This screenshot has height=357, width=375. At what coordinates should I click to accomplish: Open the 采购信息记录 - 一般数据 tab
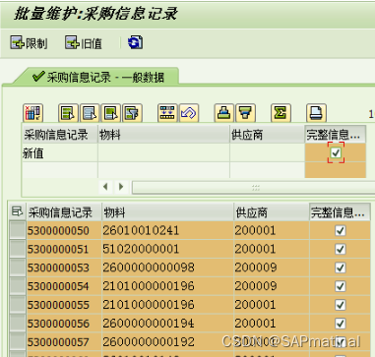[x=98, y=78]
